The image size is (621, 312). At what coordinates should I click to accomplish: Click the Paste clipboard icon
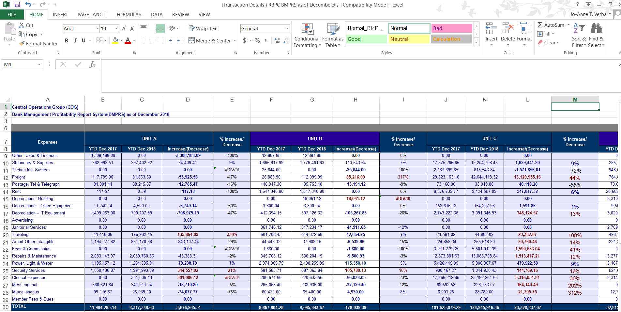(9, 29)
